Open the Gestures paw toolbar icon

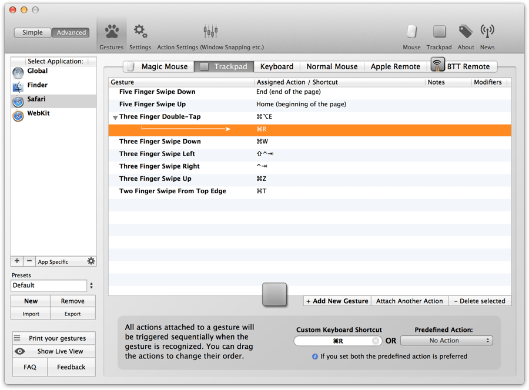coord(112,32)
